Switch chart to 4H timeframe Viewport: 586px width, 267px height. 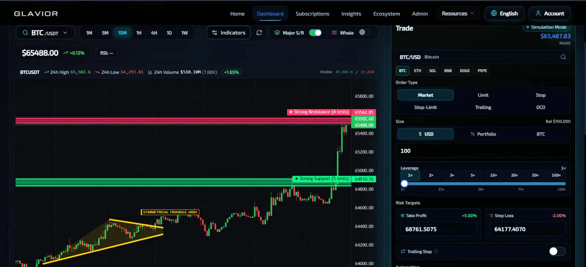(x=154, y=33)
